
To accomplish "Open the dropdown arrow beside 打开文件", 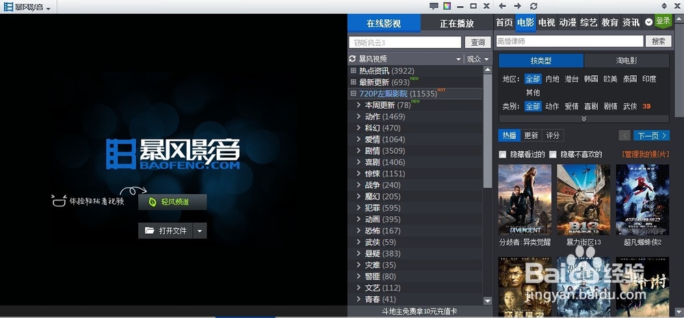I will (x=200, y=230).
